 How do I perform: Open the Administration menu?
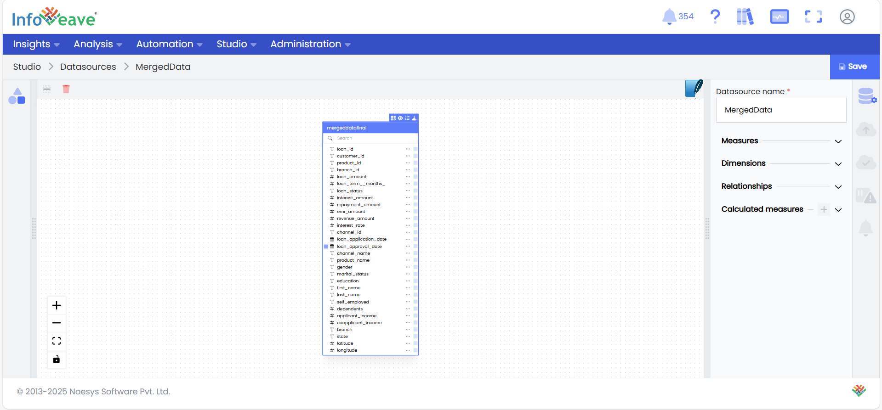(310, 44)
